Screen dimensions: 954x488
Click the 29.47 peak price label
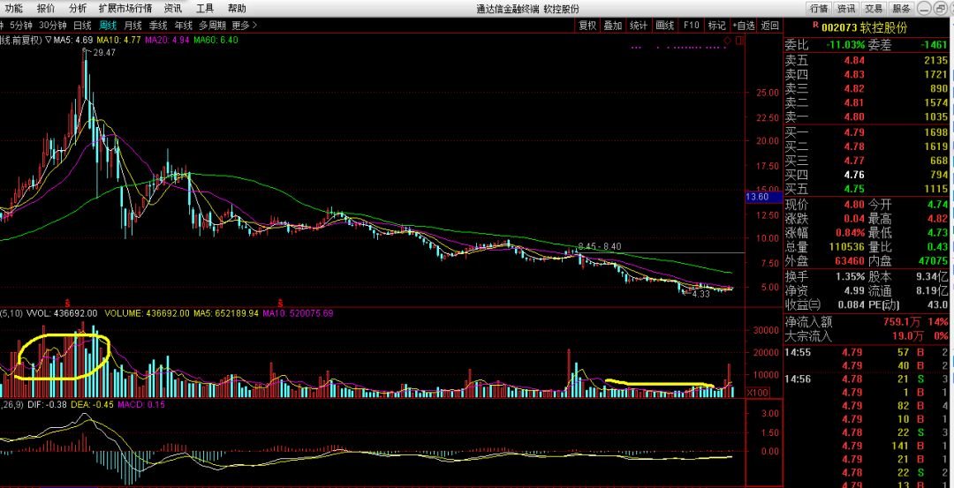click(103, 53)
